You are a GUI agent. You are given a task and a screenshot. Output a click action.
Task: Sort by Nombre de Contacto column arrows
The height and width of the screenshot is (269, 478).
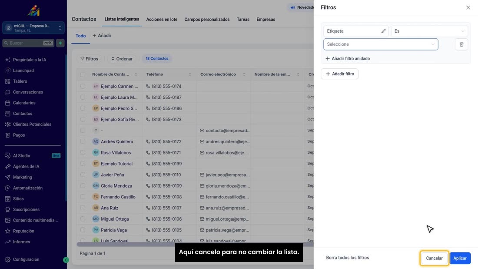click(x=136, y=74)
